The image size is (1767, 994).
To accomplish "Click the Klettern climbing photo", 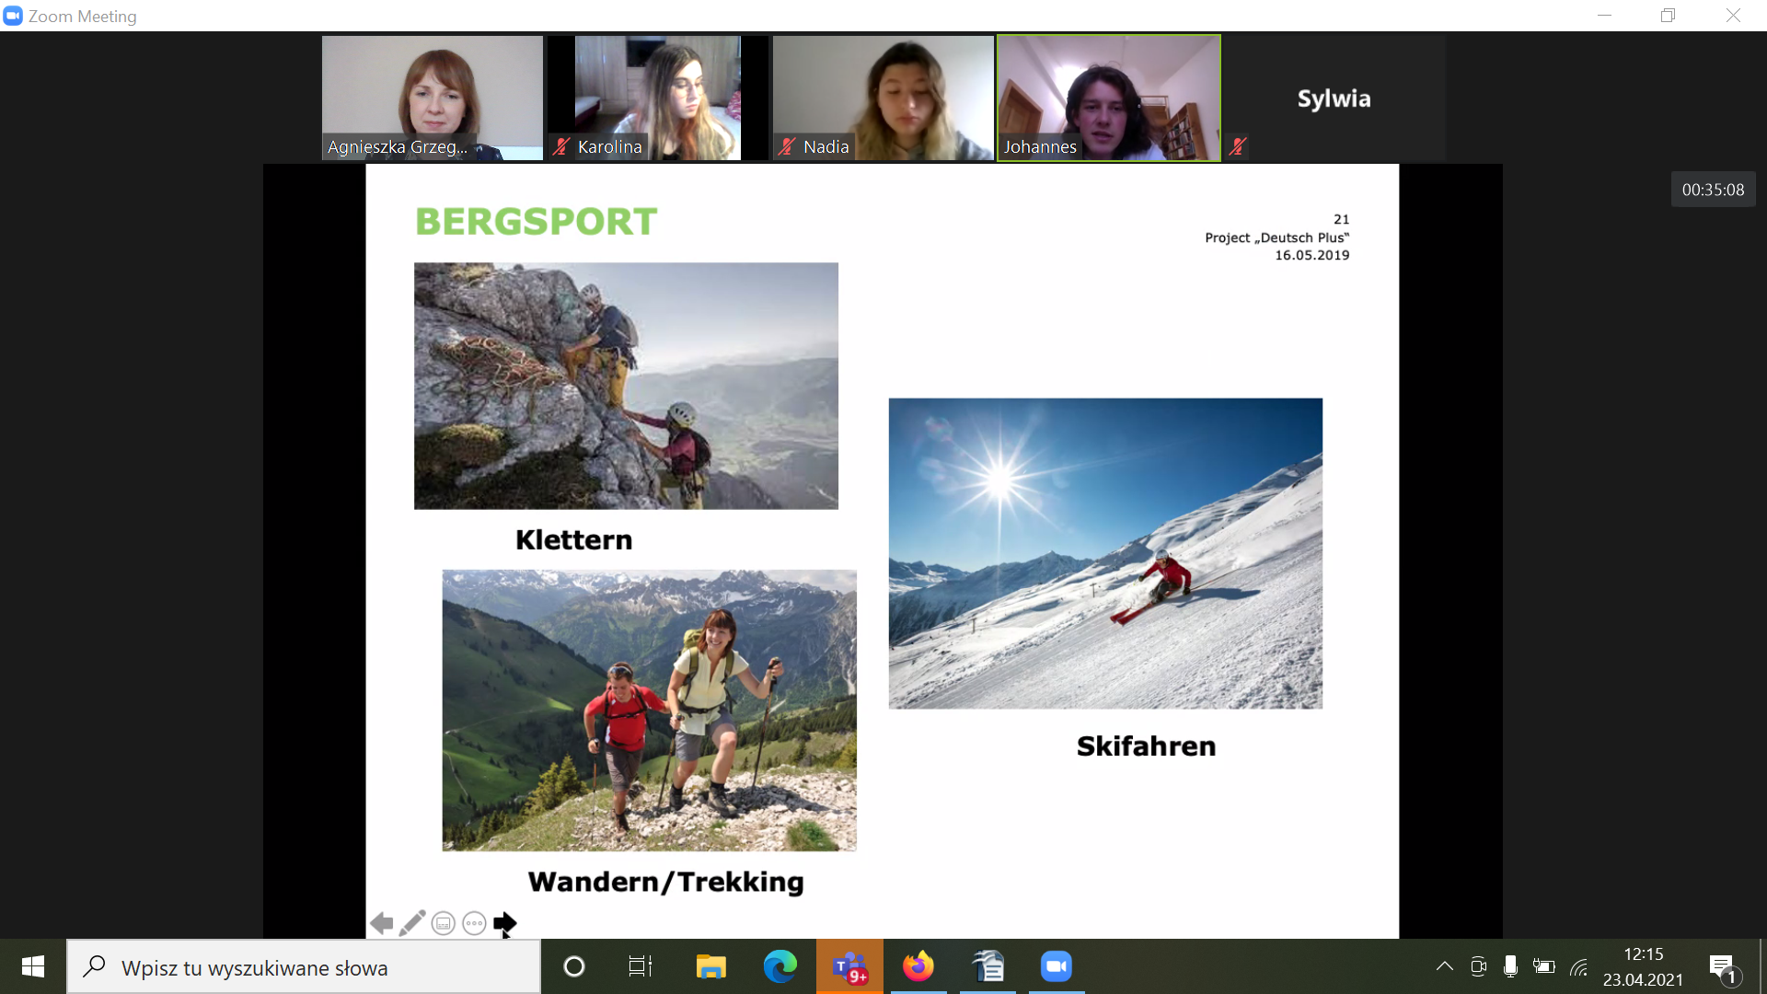I will (x=626, y=386).
